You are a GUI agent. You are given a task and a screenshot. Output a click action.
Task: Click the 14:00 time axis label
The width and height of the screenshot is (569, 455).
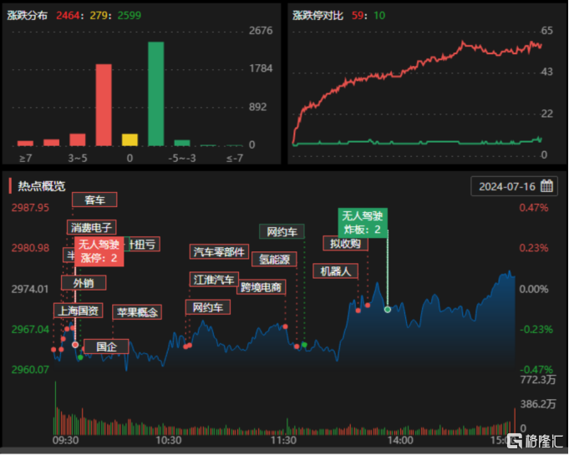click(x=400, y=441)
